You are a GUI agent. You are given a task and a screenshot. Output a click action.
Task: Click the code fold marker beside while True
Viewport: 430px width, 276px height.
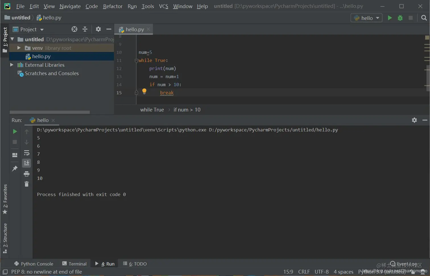pos(136,60)
